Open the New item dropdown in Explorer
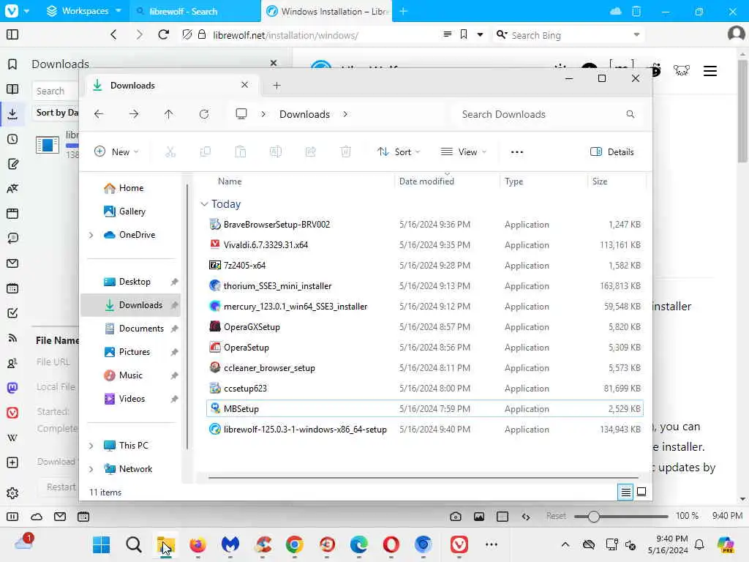749x562 pixels. point(116,152)
